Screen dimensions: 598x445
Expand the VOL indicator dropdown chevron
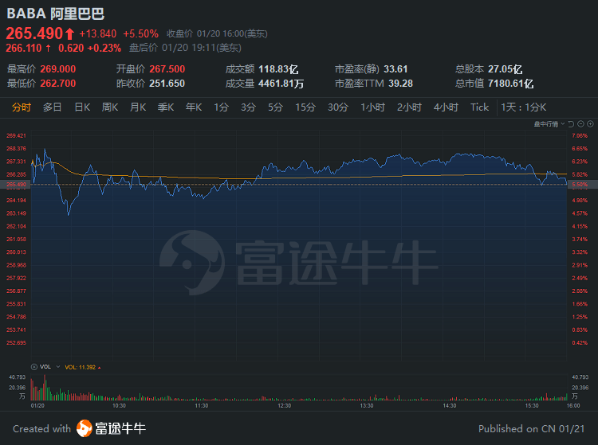58,367
